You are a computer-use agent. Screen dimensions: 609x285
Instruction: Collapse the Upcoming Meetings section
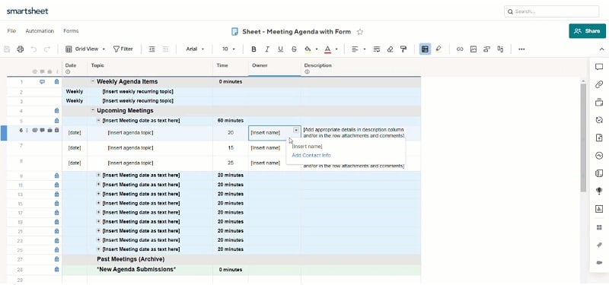pos(93,110)
